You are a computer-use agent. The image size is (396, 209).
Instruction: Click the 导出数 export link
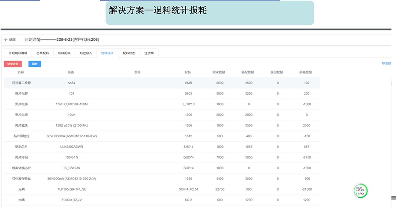point(386,64)
